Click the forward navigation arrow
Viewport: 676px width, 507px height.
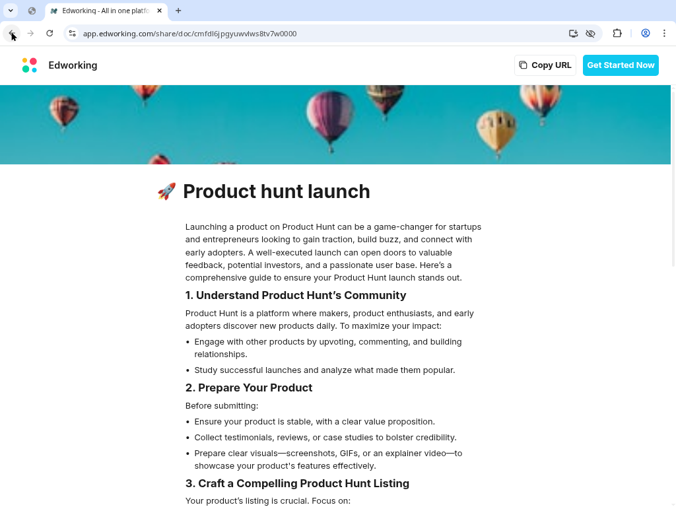pyautogui.click(x=30, y=34)
